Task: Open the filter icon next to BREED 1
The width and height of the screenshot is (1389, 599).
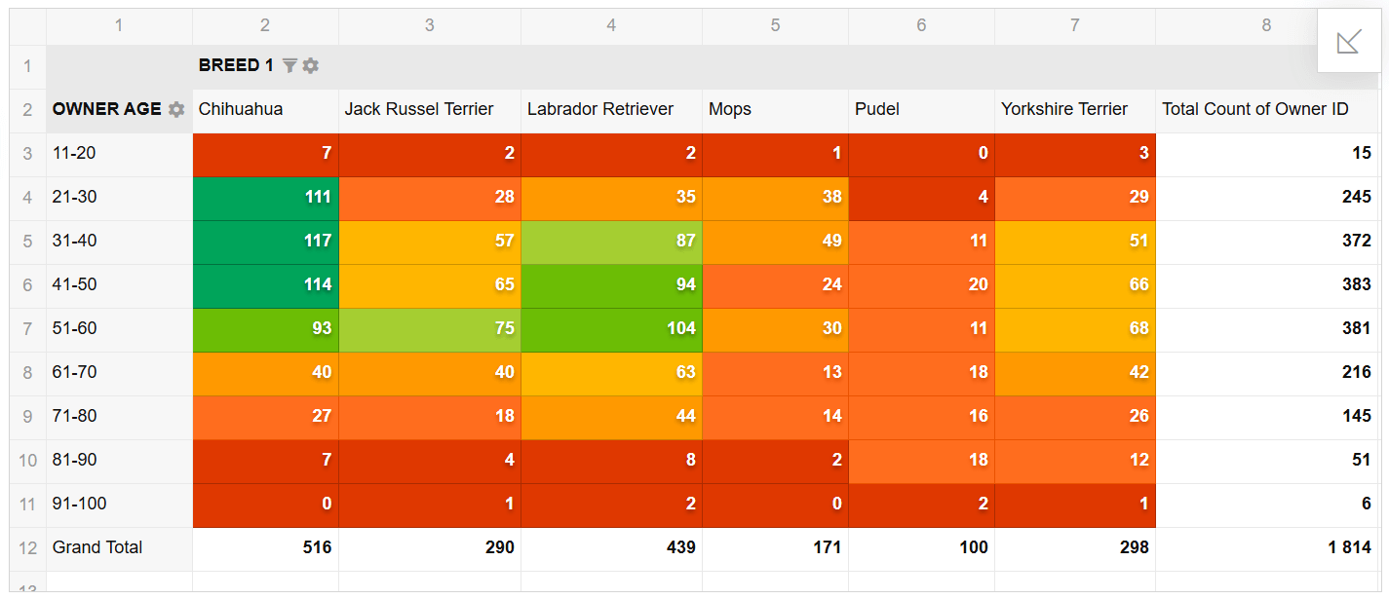Action: click(289, 65)
